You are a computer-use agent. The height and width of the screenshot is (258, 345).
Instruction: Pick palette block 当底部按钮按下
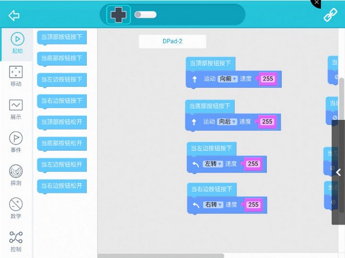click(62, 59)
